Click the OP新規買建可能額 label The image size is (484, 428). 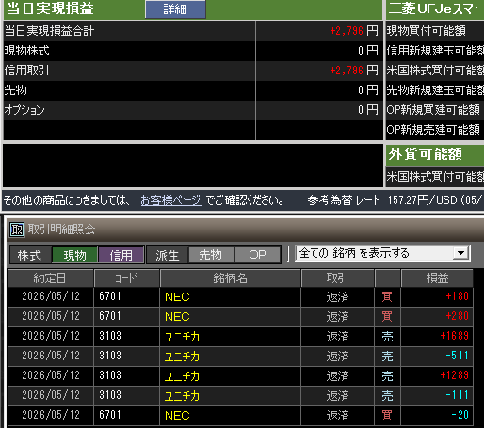coord(433,110)
